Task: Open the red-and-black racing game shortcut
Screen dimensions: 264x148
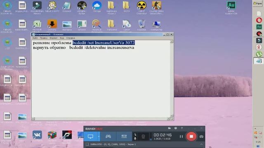Action: tap(67, 136)
